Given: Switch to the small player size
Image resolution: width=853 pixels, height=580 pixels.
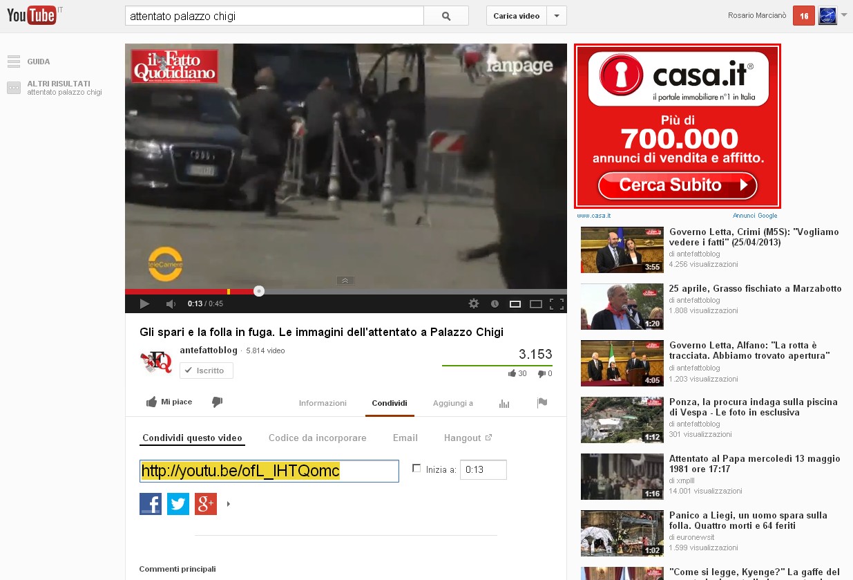Looking at the screenshot, I should coord(515,303).
